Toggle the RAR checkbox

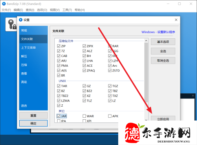[110, 46]
